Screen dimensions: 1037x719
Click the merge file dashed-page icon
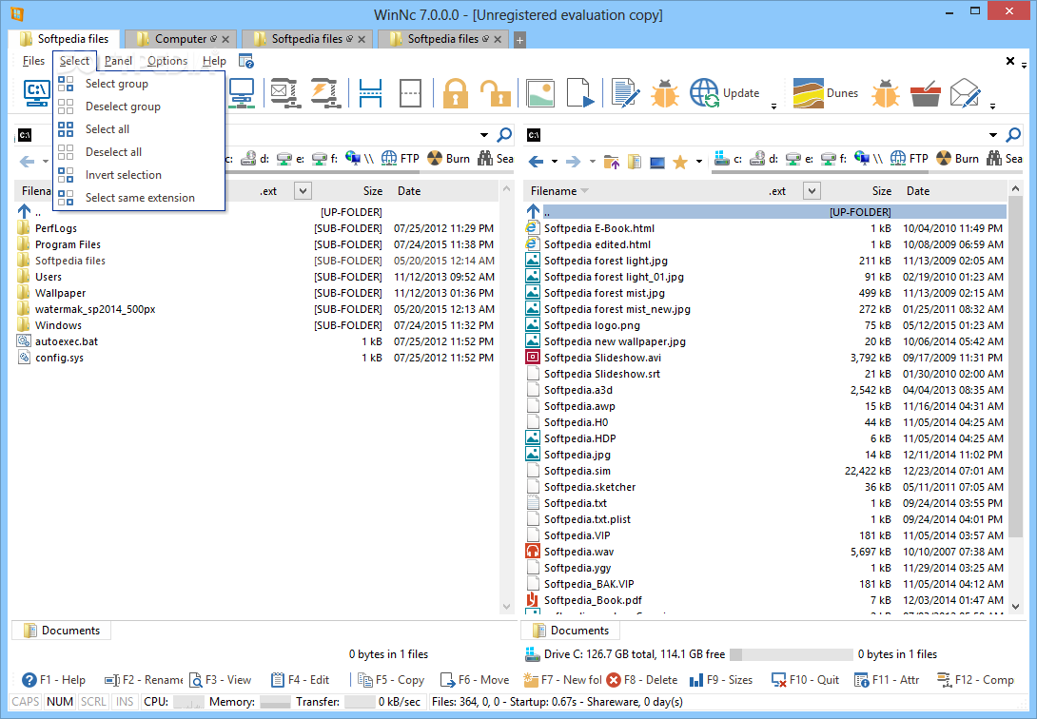pyautogui.click(x=410, y=92)
